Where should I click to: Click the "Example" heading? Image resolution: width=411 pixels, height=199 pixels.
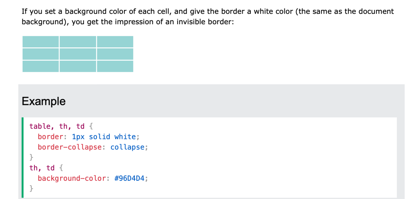pyautogui.click(x=44, y=101)
